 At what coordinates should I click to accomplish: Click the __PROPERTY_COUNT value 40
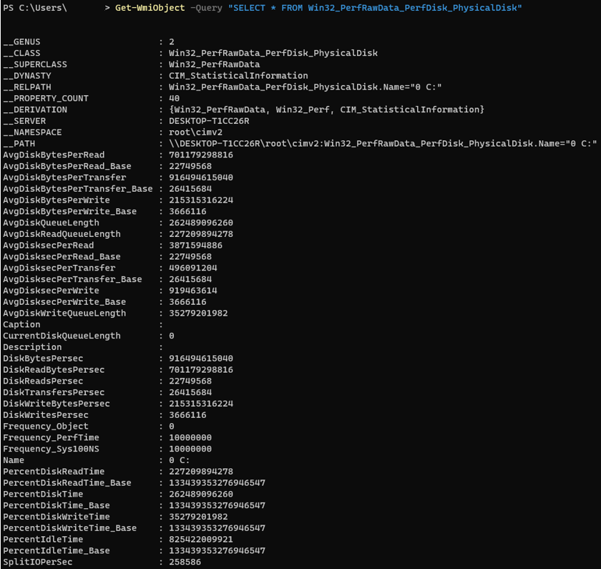tap(174, 98)
